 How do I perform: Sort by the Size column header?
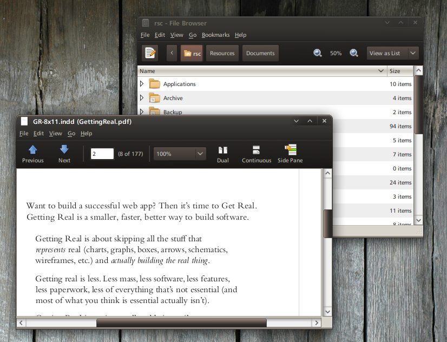click(x=400, y=71)
